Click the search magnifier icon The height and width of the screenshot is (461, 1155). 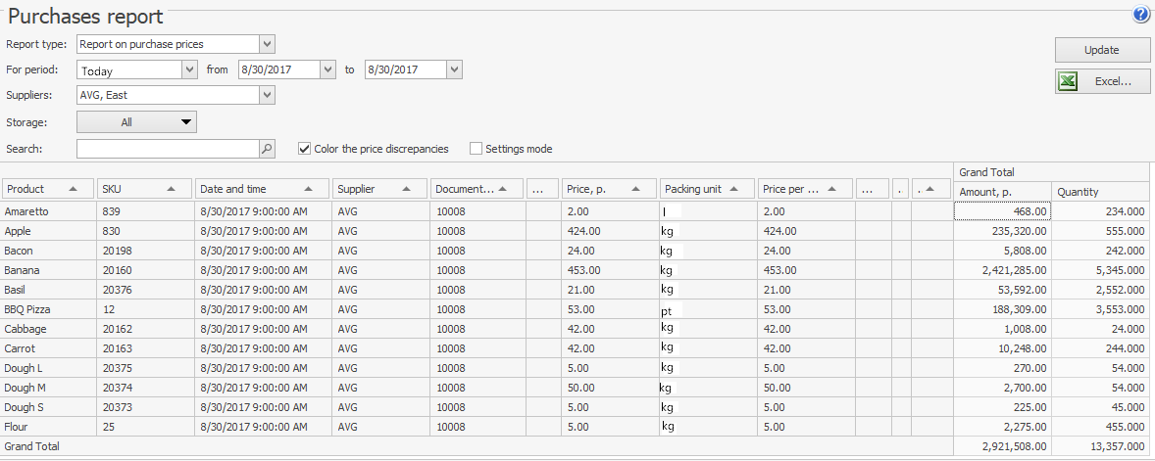267,149
